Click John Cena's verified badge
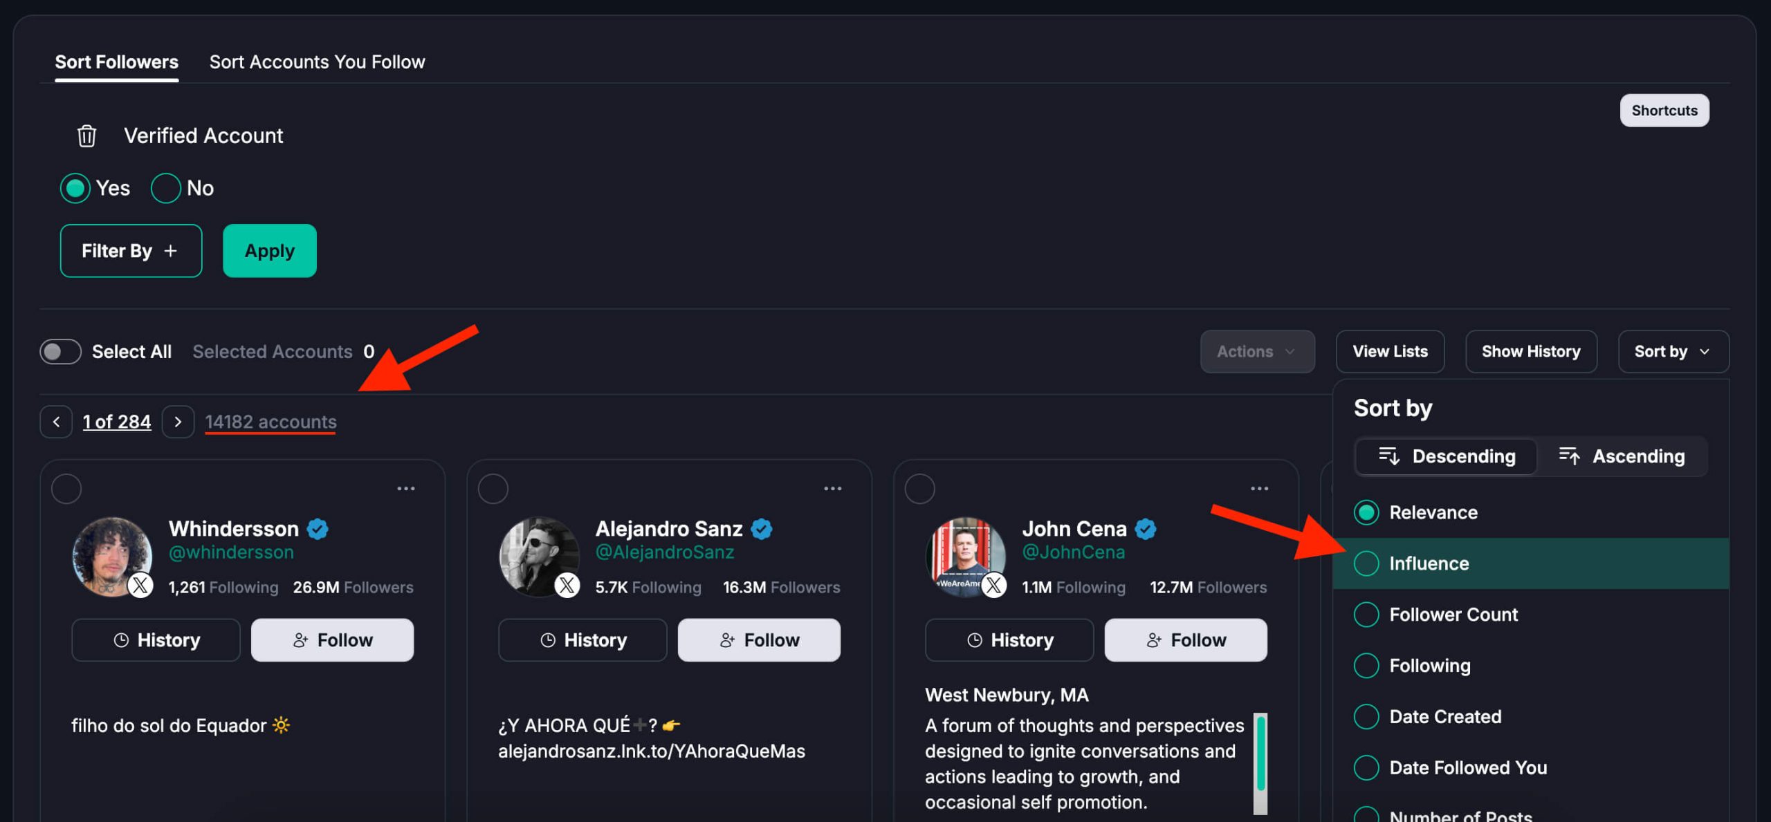Image resolution: width=1771 pixels, height=822 pixels. tap(1146, 529)
